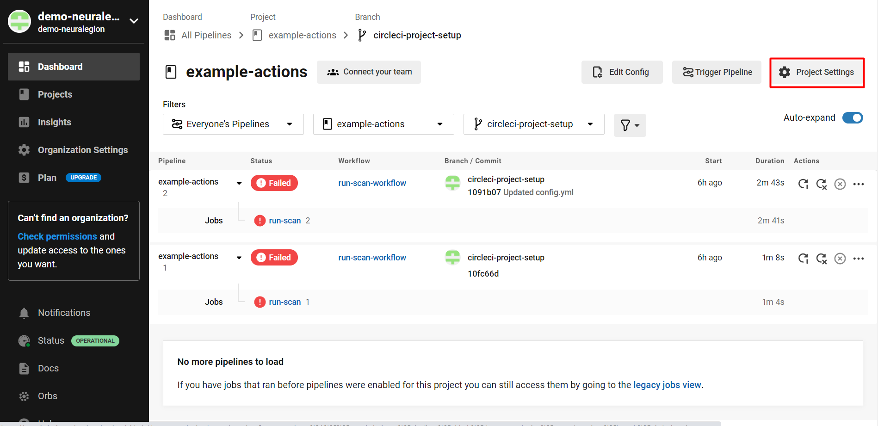The width and height of the screenshot is (878, 426).
Task: Click committer avatar for commit 10fc66d
Action: (452, 258)
